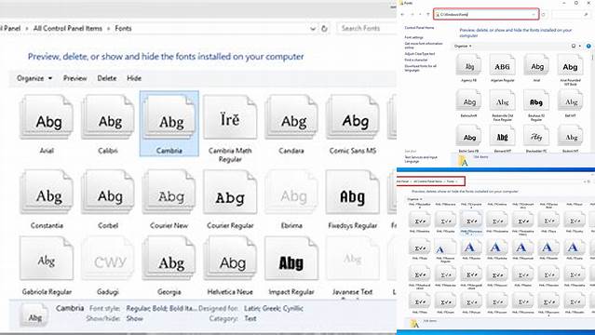This screenshot has height=335, width=595.
Task: Select the Helvetica Neue font icon
Action: (x=230, y=259)
